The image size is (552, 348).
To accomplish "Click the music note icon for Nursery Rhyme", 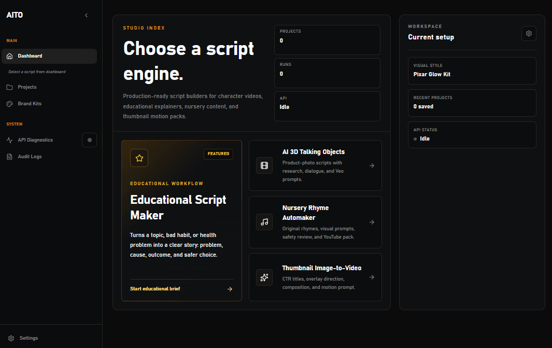I will point(264,222).
